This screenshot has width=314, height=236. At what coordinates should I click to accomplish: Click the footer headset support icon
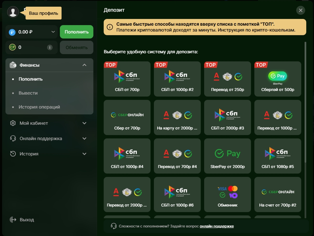(113, 226)
